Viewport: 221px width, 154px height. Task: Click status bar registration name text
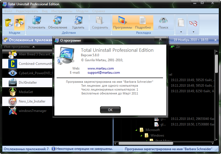click(x=169, y=149)
